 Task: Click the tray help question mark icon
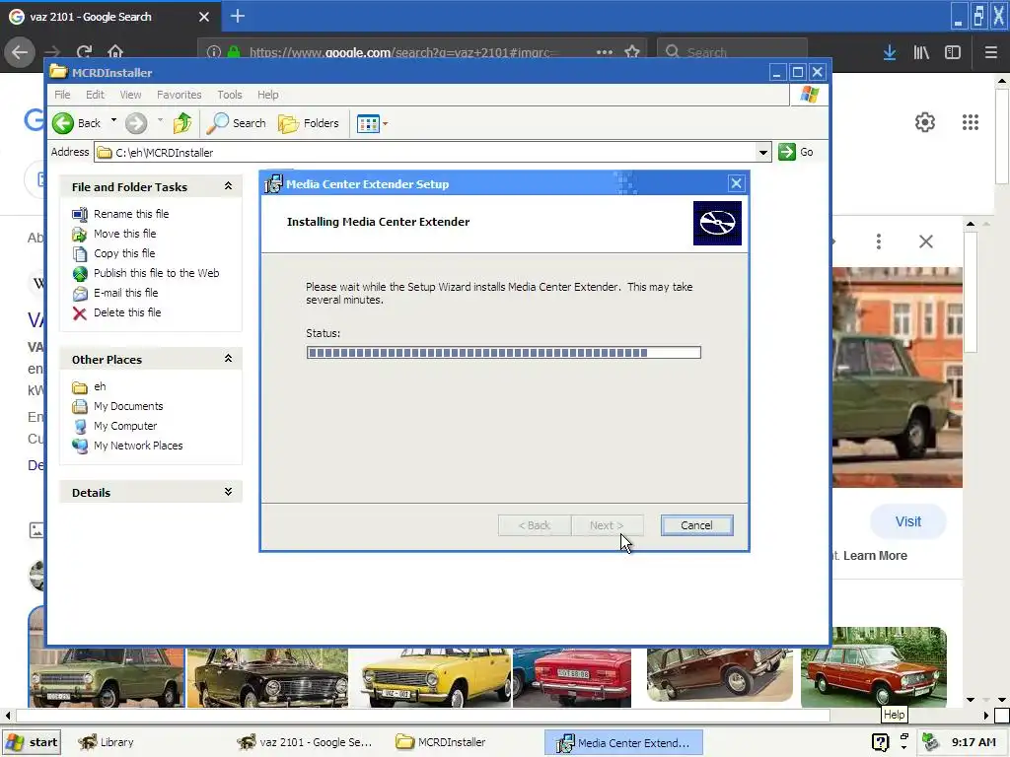(x=881, y=743)
